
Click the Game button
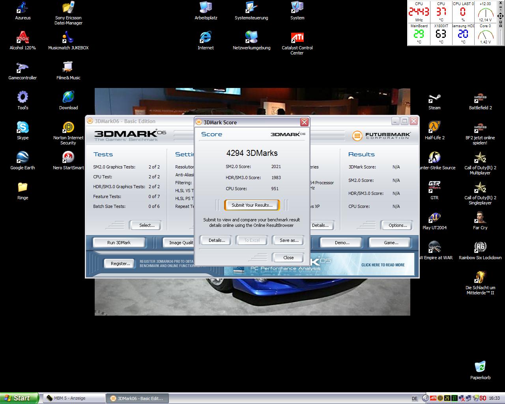(391, 243)
